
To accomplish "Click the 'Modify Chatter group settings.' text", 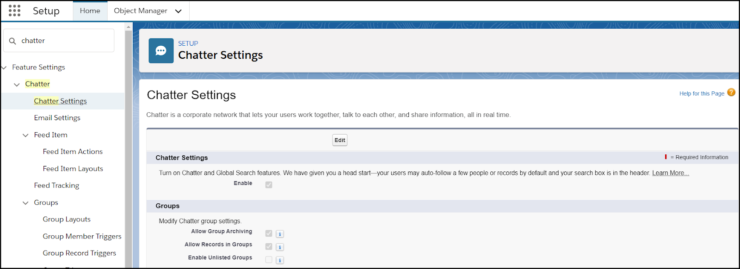I will tap(200, 221).
